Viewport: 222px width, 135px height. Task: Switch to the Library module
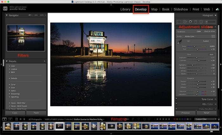pos(125,9)
